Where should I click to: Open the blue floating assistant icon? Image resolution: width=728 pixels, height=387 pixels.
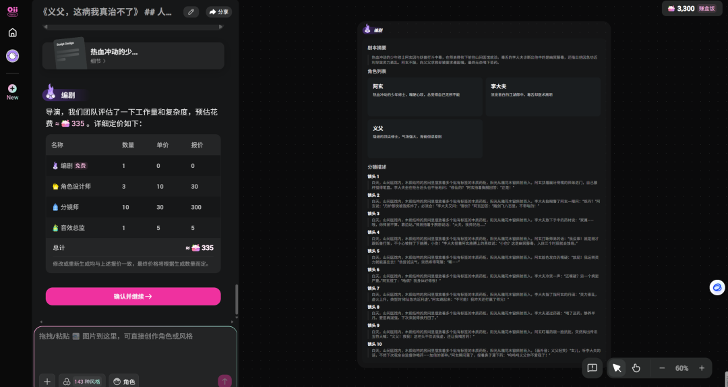coord(717,288)
